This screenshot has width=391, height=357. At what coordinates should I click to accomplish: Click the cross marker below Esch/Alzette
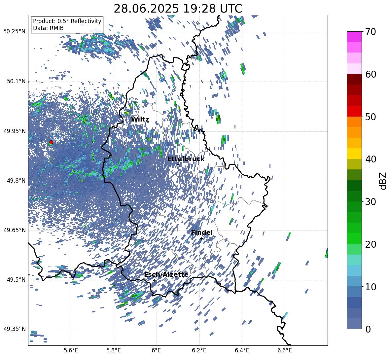[154, 280]
